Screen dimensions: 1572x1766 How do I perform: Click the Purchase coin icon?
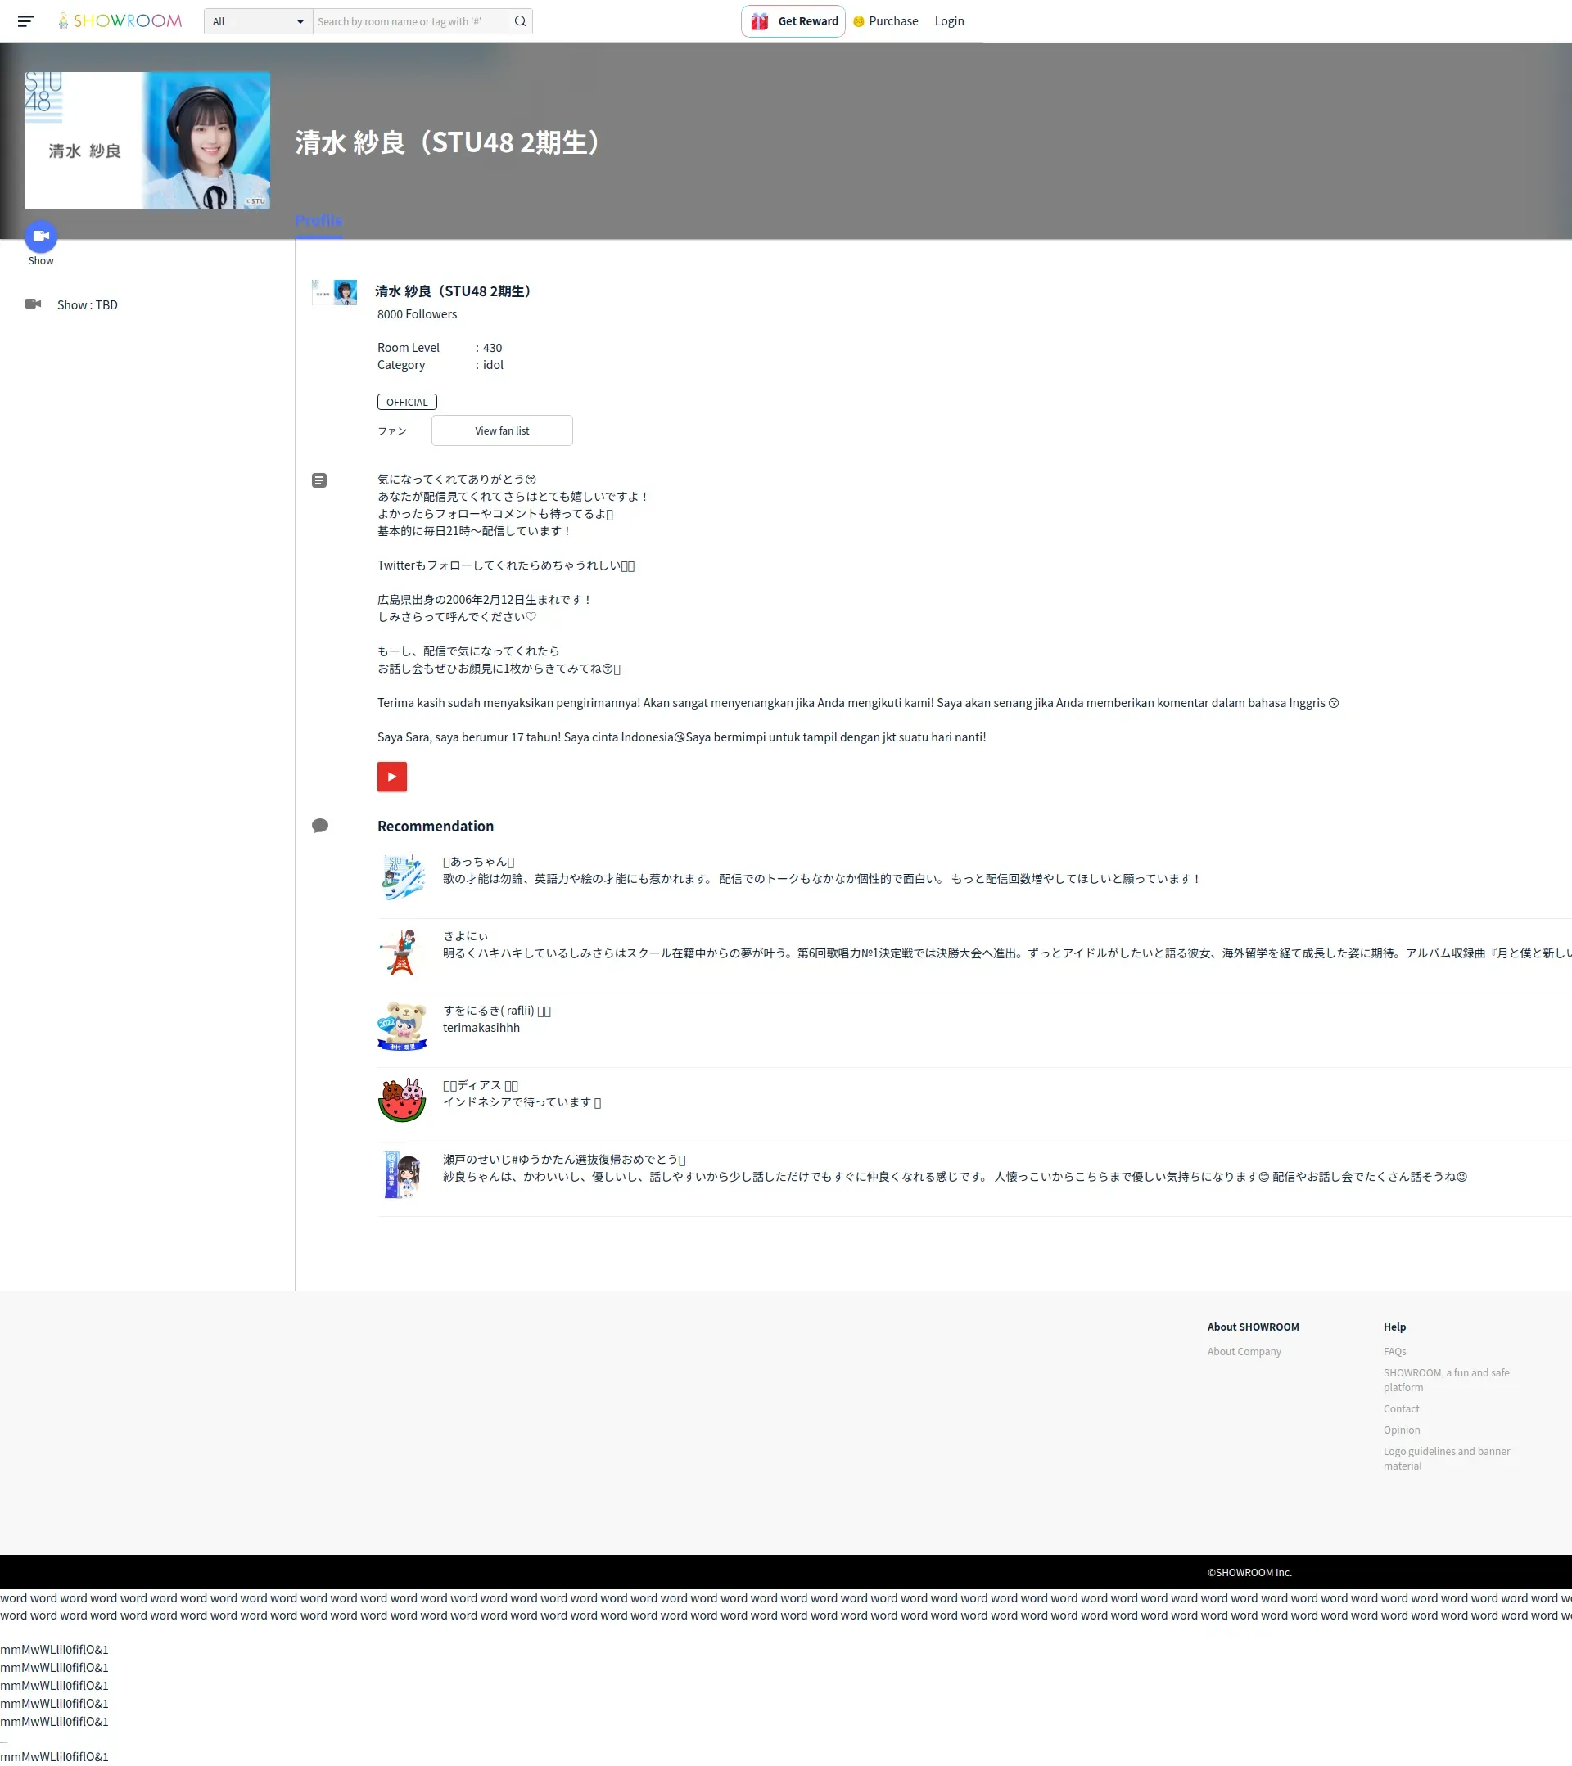(858, 21)
